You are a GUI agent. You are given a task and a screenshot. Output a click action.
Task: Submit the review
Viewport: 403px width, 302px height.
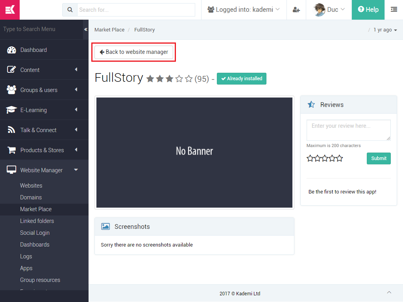(x=379, y=158)
